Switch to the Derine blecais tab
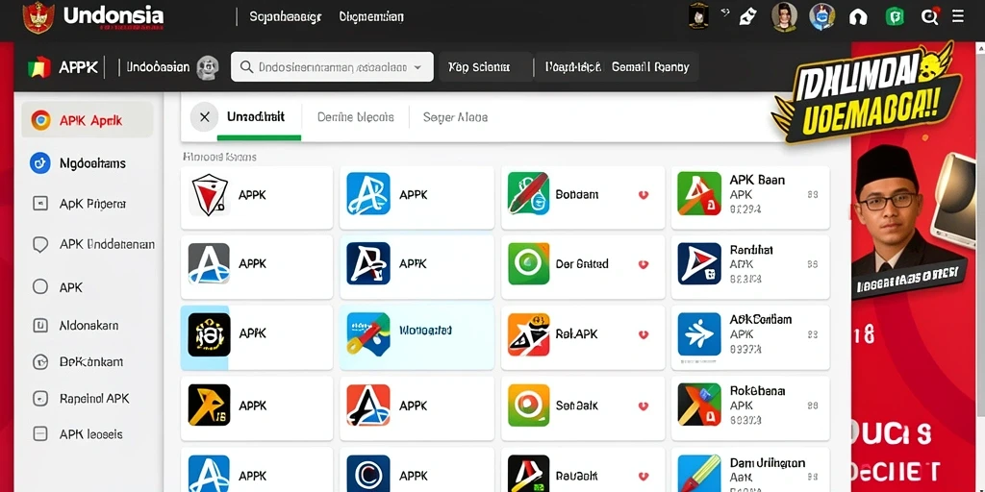This screenshot has height=492, width=985. pyautogui.click(x=356, y=116)
